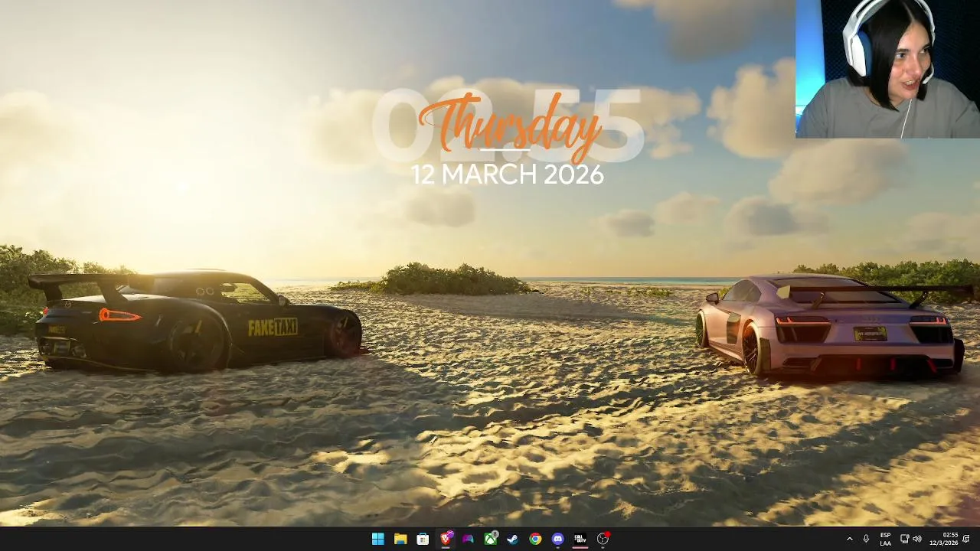Switch to Call of Duty taskbar icon

click(x=580, y=539)
